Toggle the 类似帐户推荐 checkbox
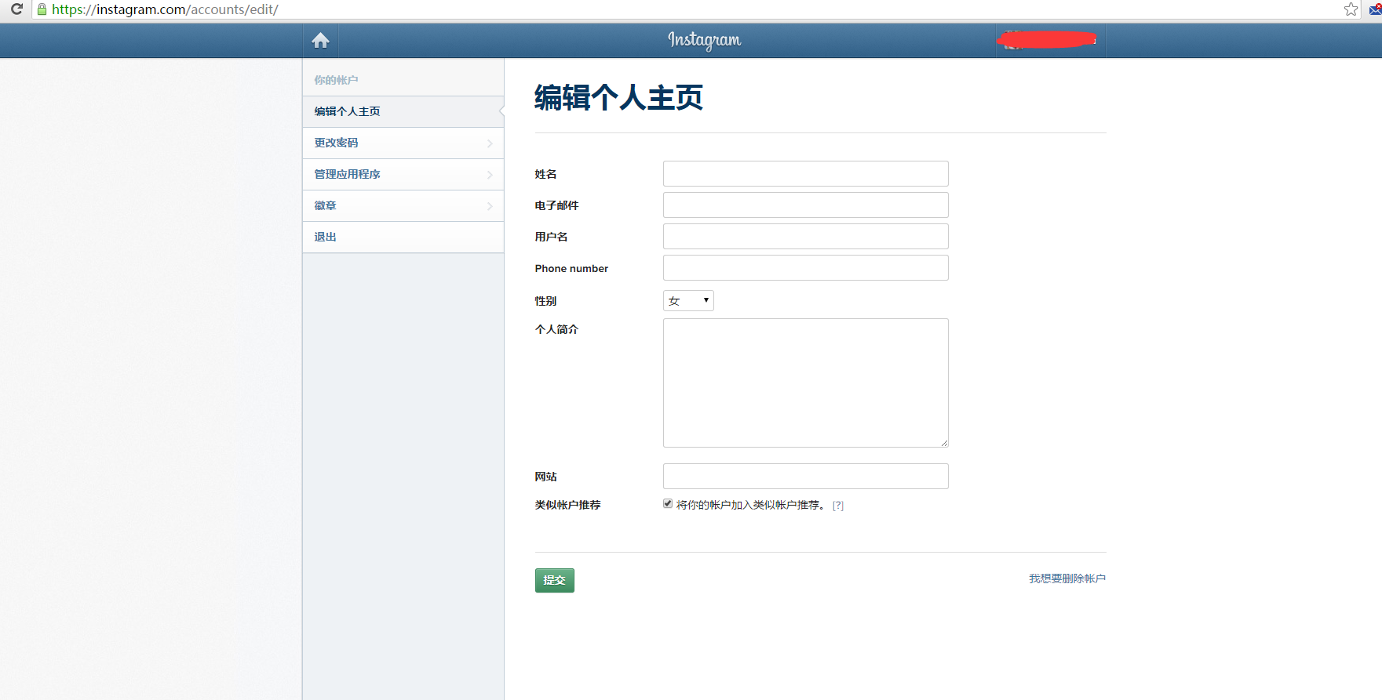Screen dimensions: 1382x700 click(668, 504)
